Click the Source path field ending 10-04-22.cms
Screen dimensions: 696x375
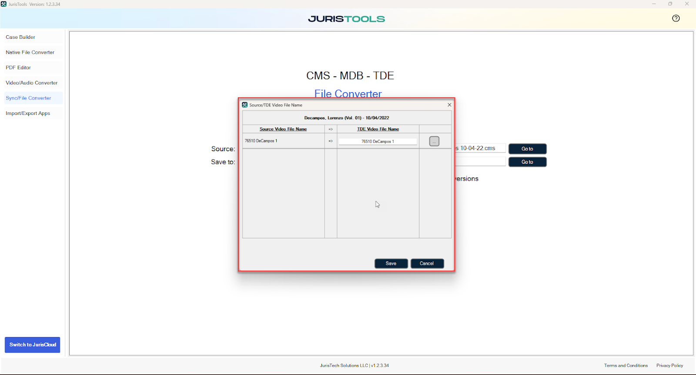[x=480, y=148]
